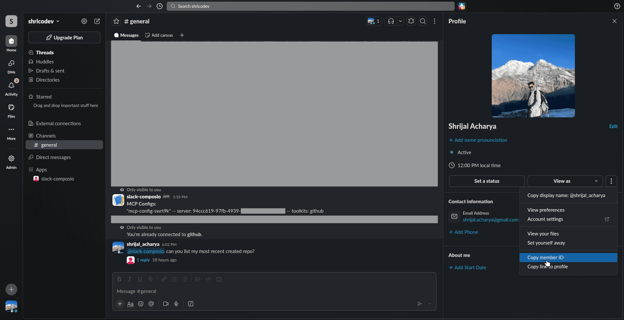Viewport: 624px width, 320px height.
Task: Record an audio clip with microphone
Action: pyautogui.click(x=176, y=304)
